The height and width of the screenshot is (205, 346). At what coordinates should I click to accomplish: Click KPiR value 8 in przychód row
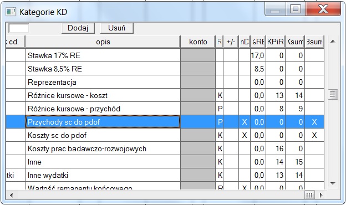tap(276, 109)
